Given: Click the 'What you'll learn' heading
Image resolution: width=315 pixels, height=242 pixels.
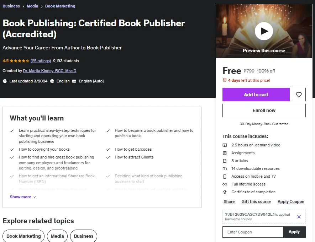Looking at the screenshot, I should pyautogui.click(x=37, y=118).
